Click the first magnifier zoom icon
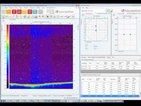This screenshot has width=141, height=106. pos(40,16)
